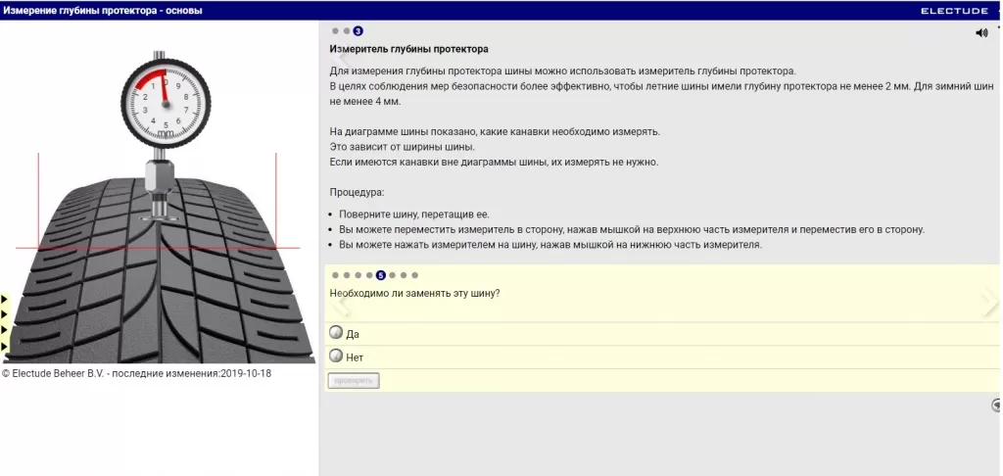Screen dimensions: 1003x476
Task: Click bullet about moving the gauge sideways
Action: [632, 229]
